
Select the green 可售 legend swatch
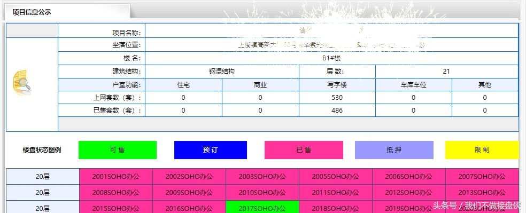click(118, 150)
